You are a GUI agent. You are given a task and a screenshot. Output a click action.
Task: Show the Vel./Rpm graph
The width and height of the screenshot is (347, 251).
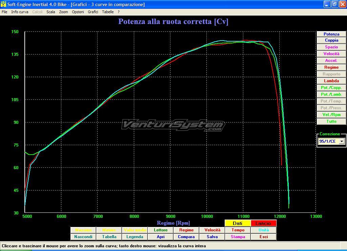pos(331,115)
